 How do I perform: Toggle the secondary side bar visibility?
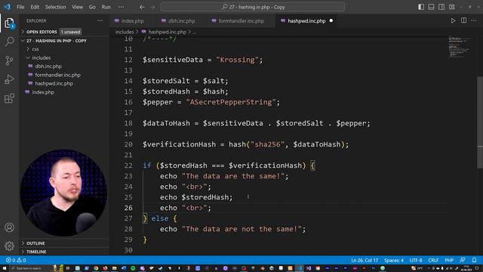point(441,7)
